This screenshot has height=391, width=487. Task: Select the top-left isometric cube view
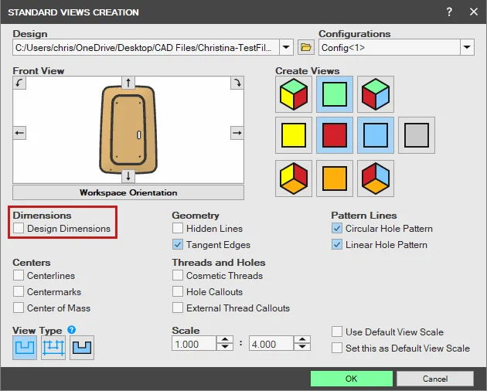click(294, 94)
